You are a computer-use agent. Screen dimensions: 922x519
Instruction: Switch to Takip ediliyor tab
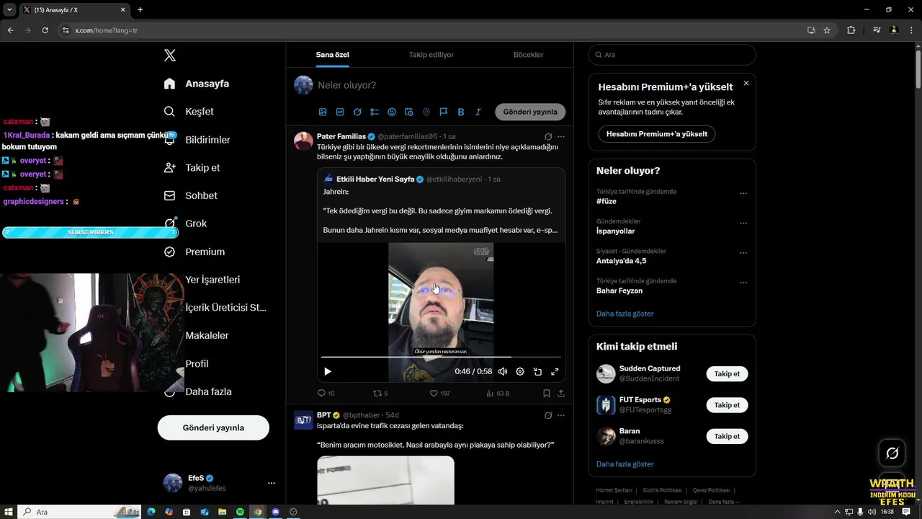(431, 55)
